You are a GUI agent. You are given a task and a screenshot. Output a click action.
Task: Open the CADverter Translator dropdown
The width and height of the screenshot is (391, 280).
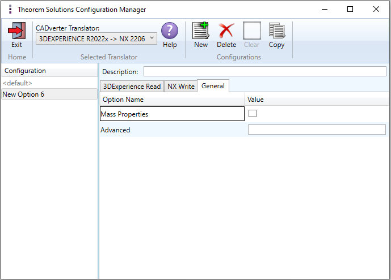pyautogui.click(x=96, y=39)
